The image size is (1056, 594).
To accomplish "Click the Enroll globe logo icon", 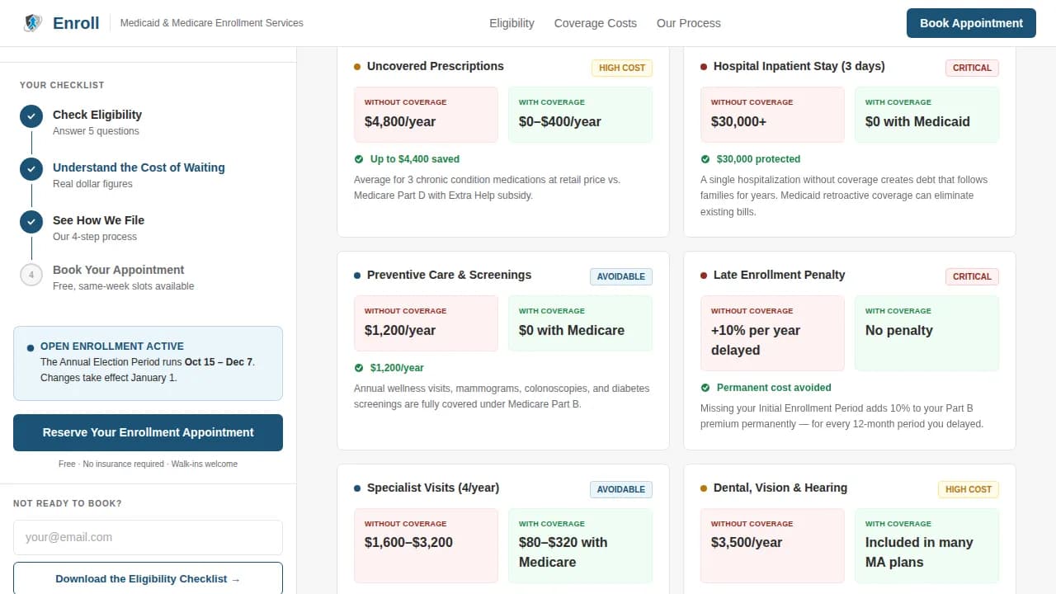I will coord(32,23).
